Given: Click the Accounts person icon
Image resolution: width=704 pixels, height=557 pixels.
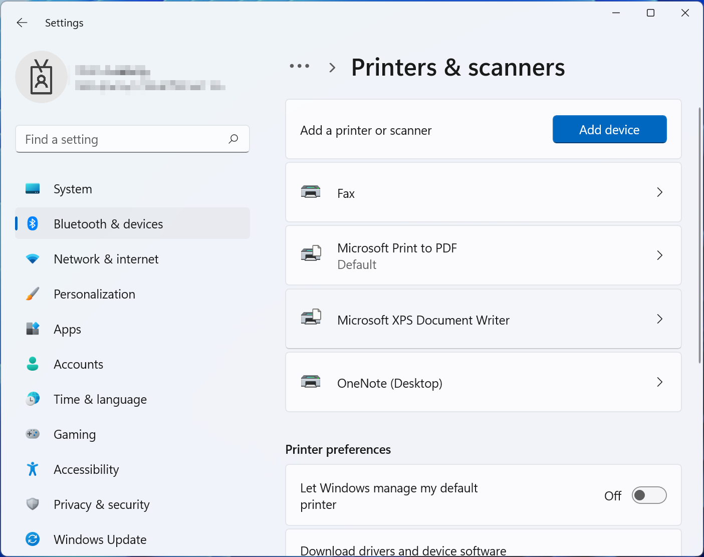Looking at the screenshot, I should click(33, 364).
